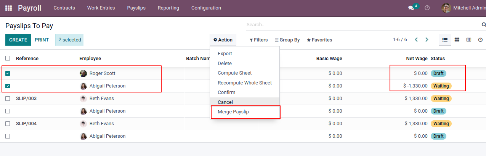This screenshot has width=486, height=156.
Task: Open the Group By dropdown
Action: 287,40
